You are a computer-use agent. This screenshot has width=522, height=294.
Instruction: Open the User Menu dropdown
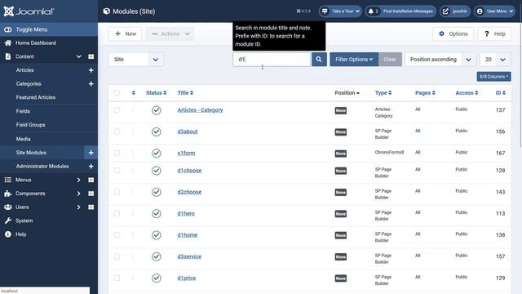pos(495,11)
